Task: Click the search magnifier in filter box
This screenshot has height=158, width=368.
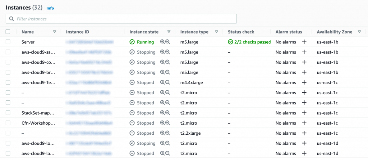Action: tap(11, 19)
